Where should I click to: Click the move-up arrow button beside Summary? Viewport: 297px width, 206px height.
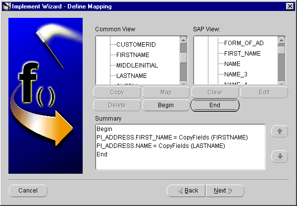pyautogui.click(x=280, y=131)
